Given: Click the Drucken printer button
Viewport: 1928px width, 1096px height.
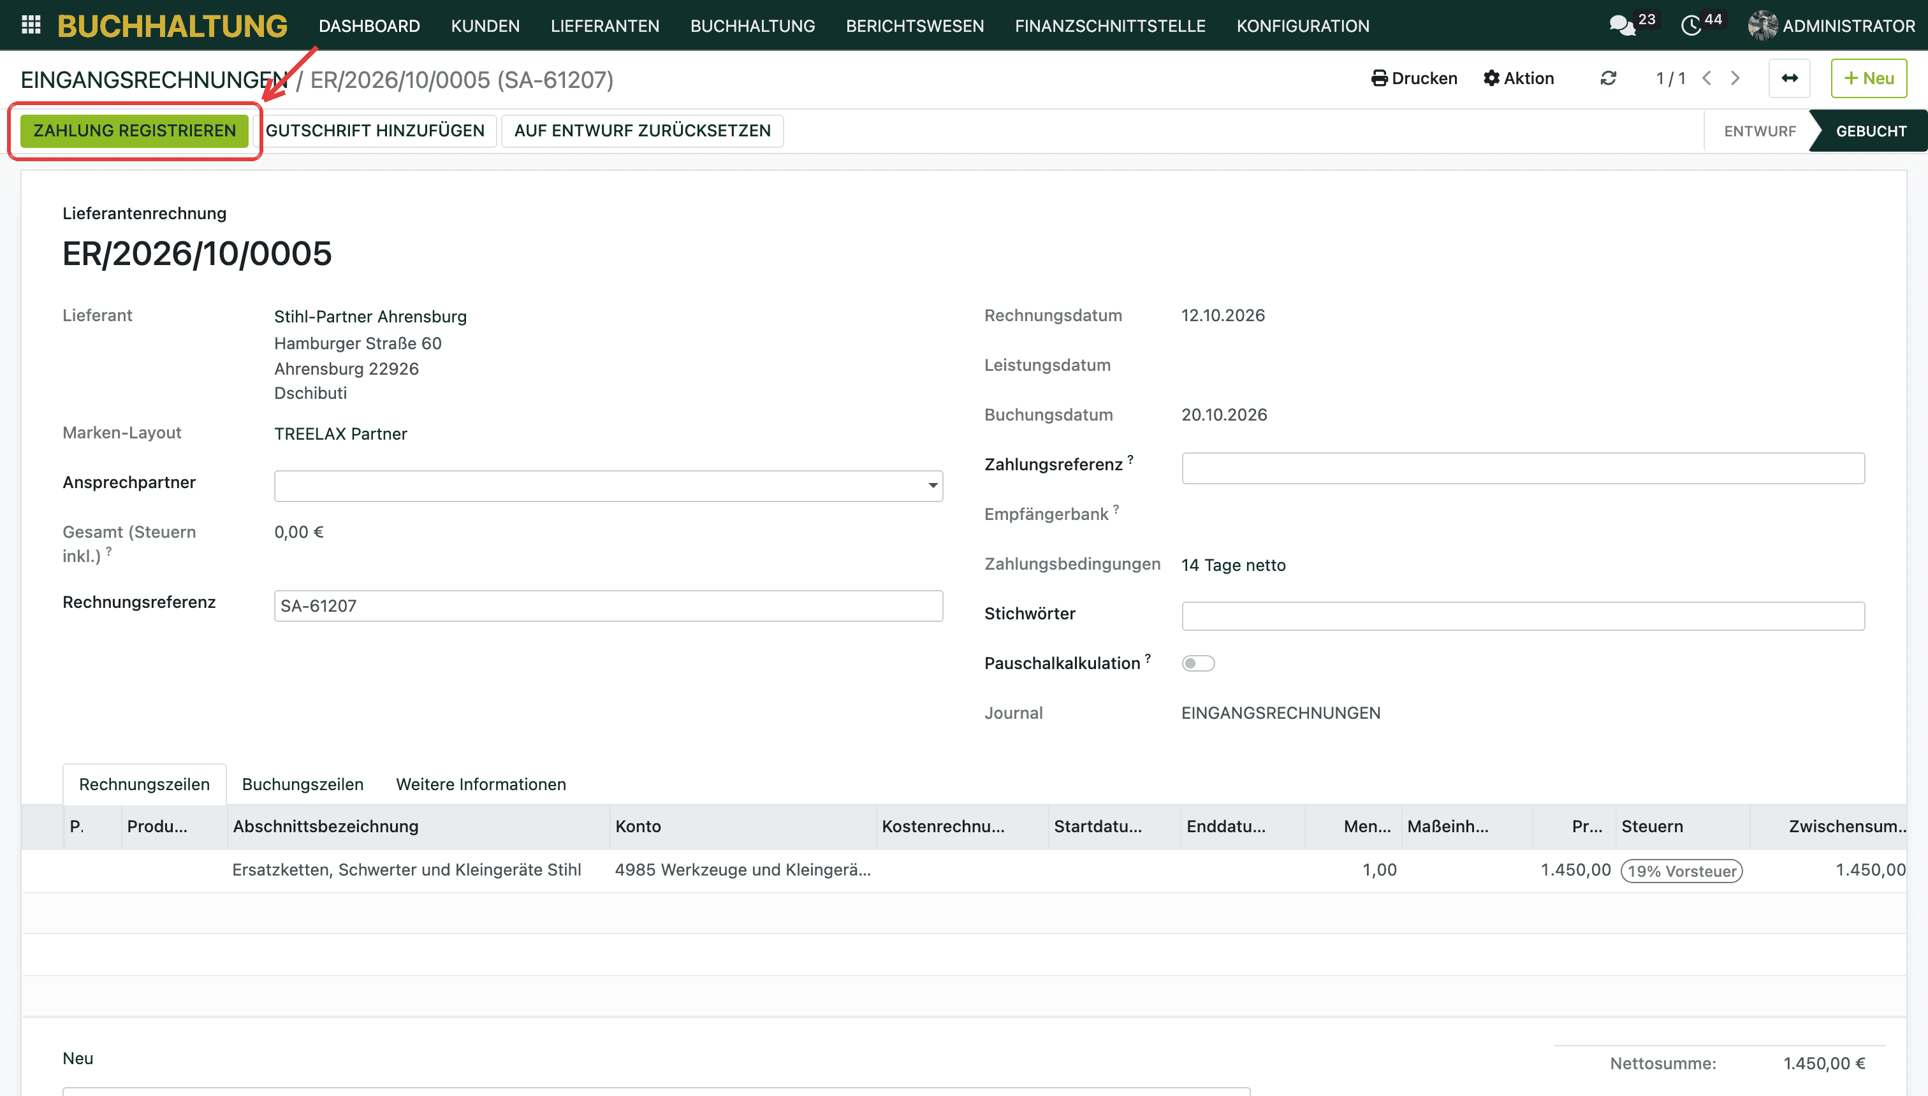Looking at the screenshot, I should point(1414,78).
